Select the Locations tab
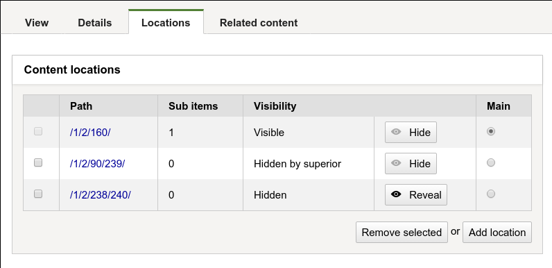 click(166, 22)
